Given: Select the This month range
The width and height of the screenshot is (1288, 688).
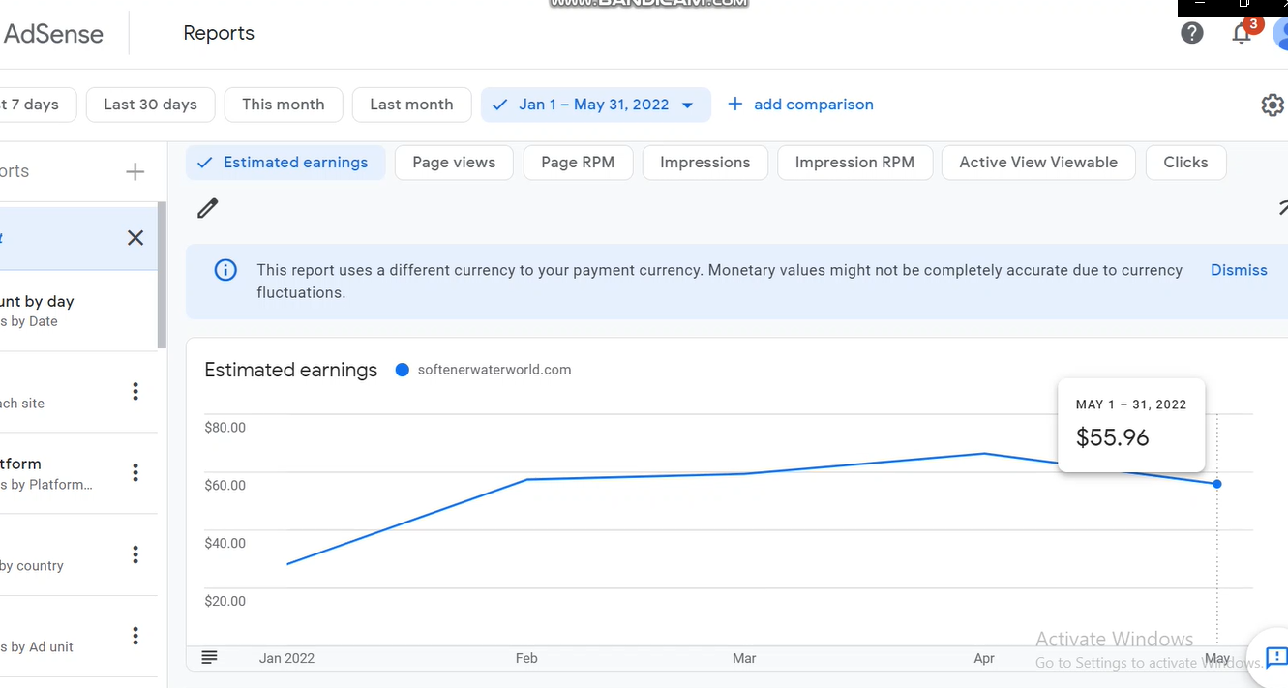Looking at the screenshot, I should [x=284, y=105].
